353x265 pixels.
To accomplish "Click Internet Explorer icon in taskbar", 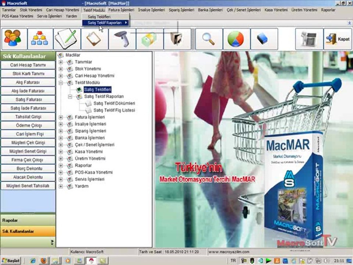I will (33, 261).
